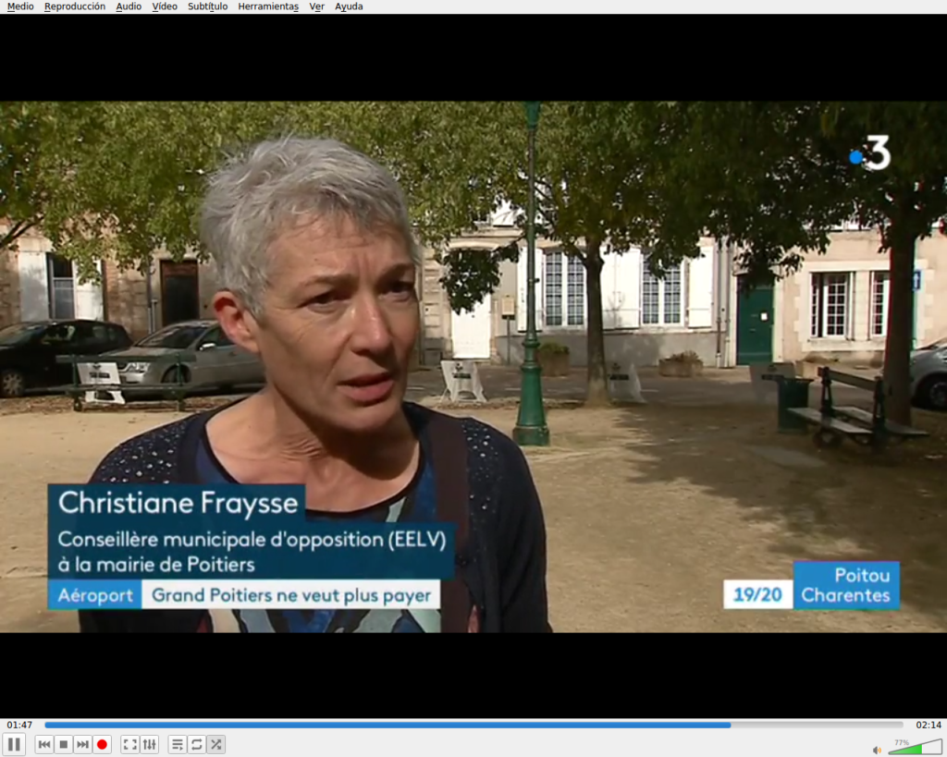Toggle random shuffle playback
The width and height of the screenshot is (947, 757).
216,744
